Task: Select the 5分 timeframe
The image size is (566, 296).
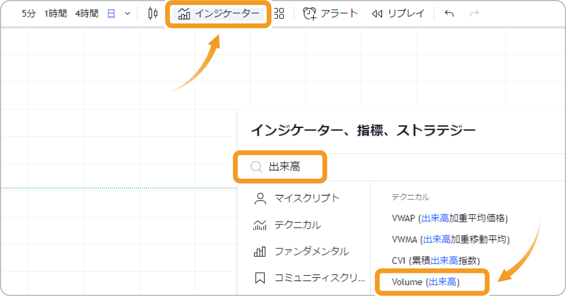Action: pyautogui.click(x=29, y=13)
